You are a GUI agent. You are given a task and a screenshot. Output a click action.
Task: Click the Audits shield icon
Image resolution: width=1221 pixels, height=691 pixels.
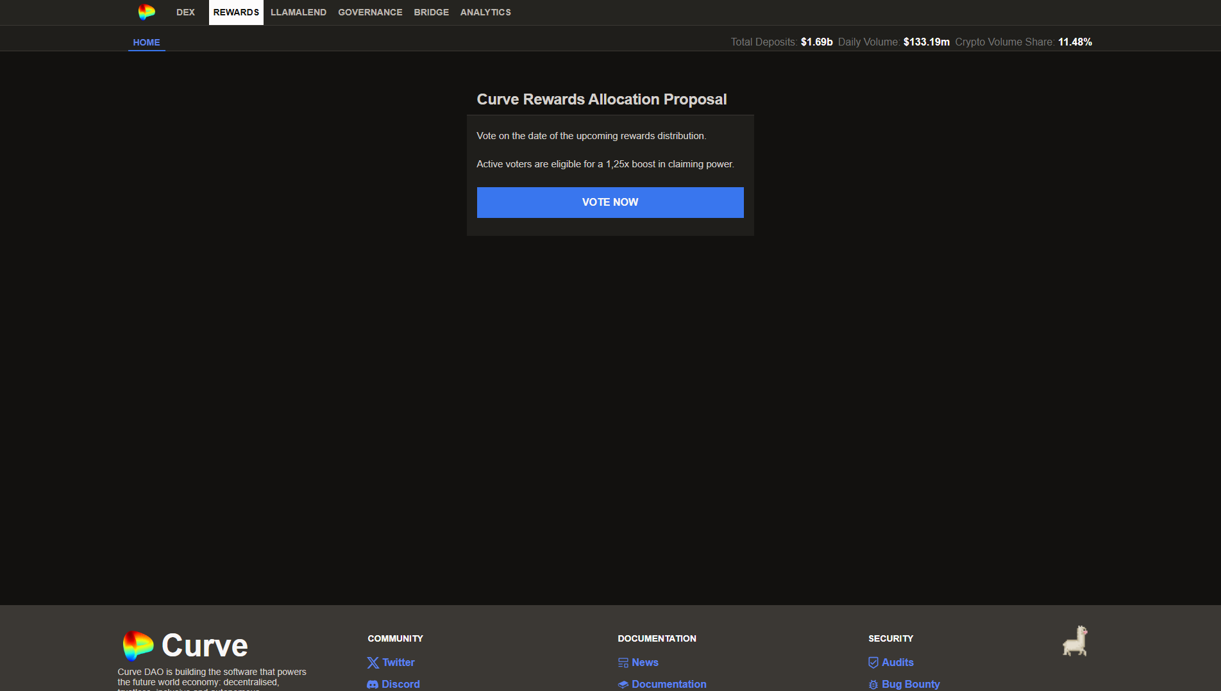pos(873,663)
